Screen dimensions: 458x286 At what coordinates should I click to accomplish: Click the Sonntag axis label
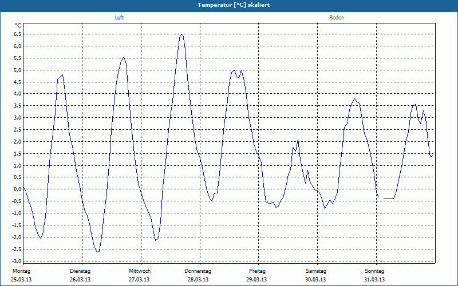(374, 271)
